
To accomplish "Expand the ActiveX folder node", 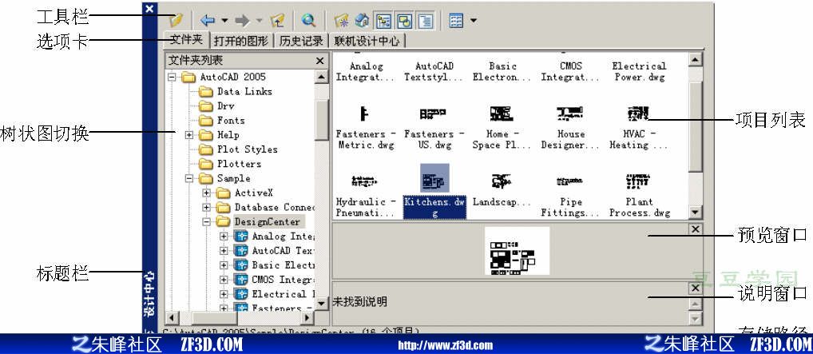I will click(x=207, y=193).
